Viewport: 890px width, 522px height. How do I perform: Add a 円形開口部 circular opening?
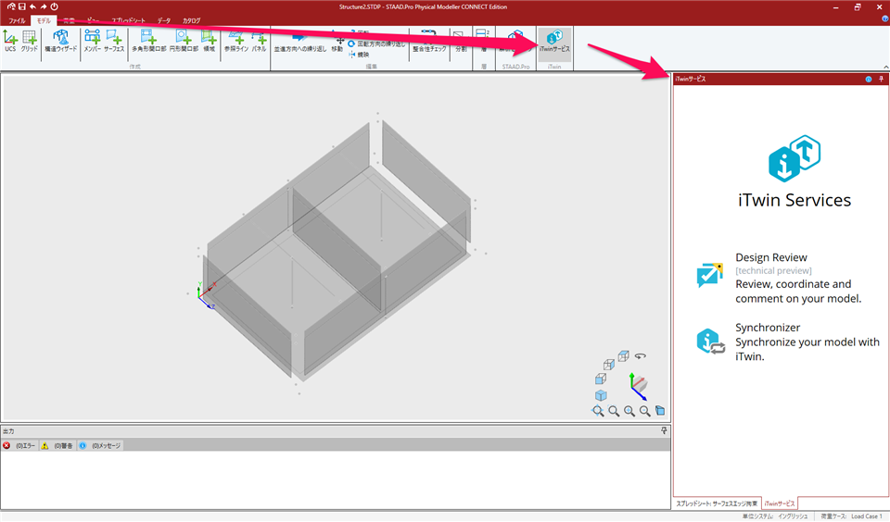point(184,40)
